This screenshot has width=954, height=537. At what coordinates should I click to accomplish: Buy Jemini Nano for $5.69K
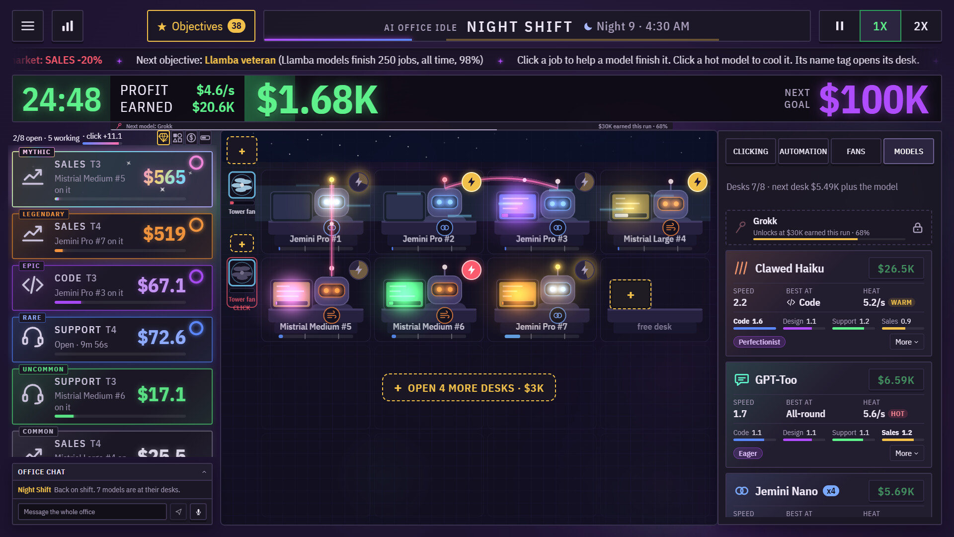click(896, 491)
